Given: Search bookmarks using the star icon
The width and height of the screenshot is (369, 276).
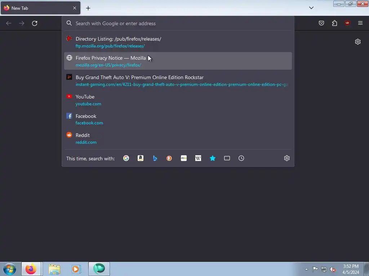Looking at the screenshot, I should (213, 158).
